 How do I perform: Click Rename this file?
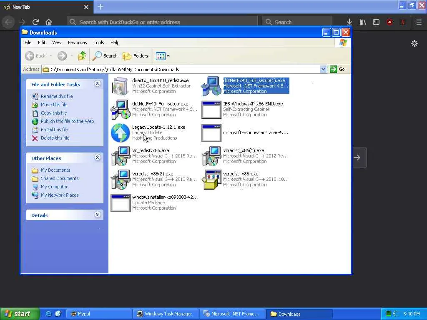click(x=57, y=96)
